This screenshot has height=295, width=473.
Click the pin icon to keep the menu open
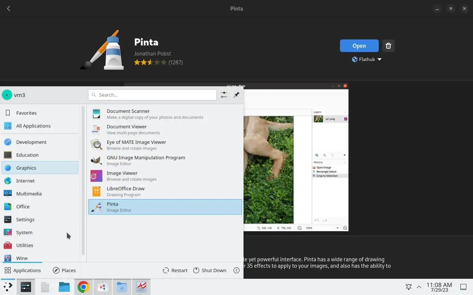point(236,95)
